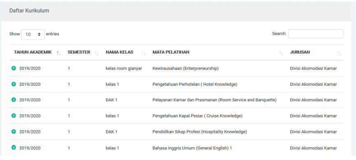Expand the Pelayanan Kamar dan Prasmanan row
356x160 pixels.
(x=14, y=100)
